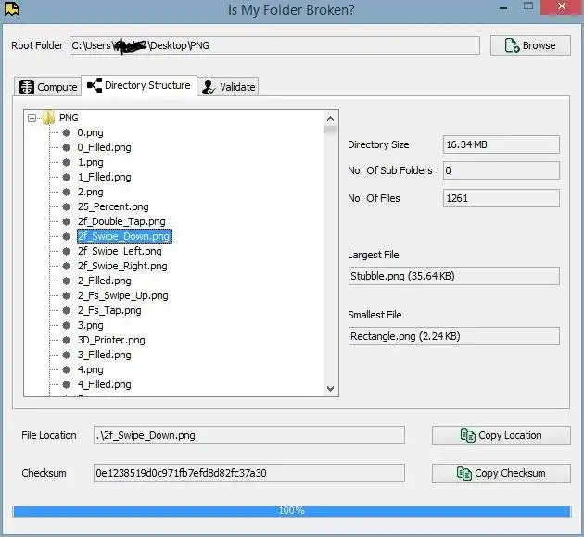Viewport: 584px width, 537px height.
Task: Click the Directory Size field 16.34 MB
Action: coord(501,144)
